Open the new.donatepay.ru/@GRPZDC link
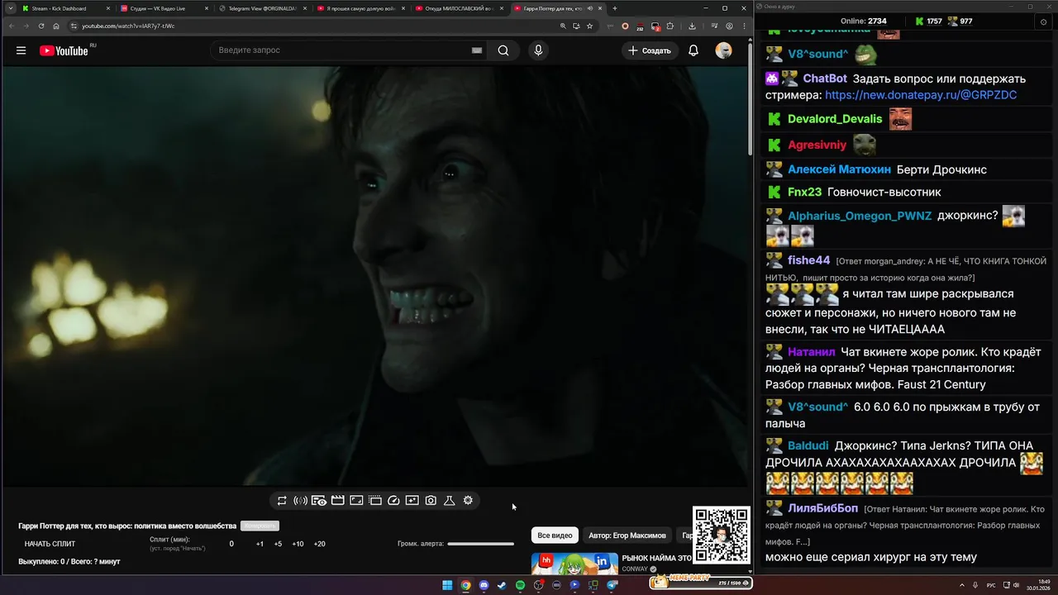 pyautogui.click(x=921, y=95)
